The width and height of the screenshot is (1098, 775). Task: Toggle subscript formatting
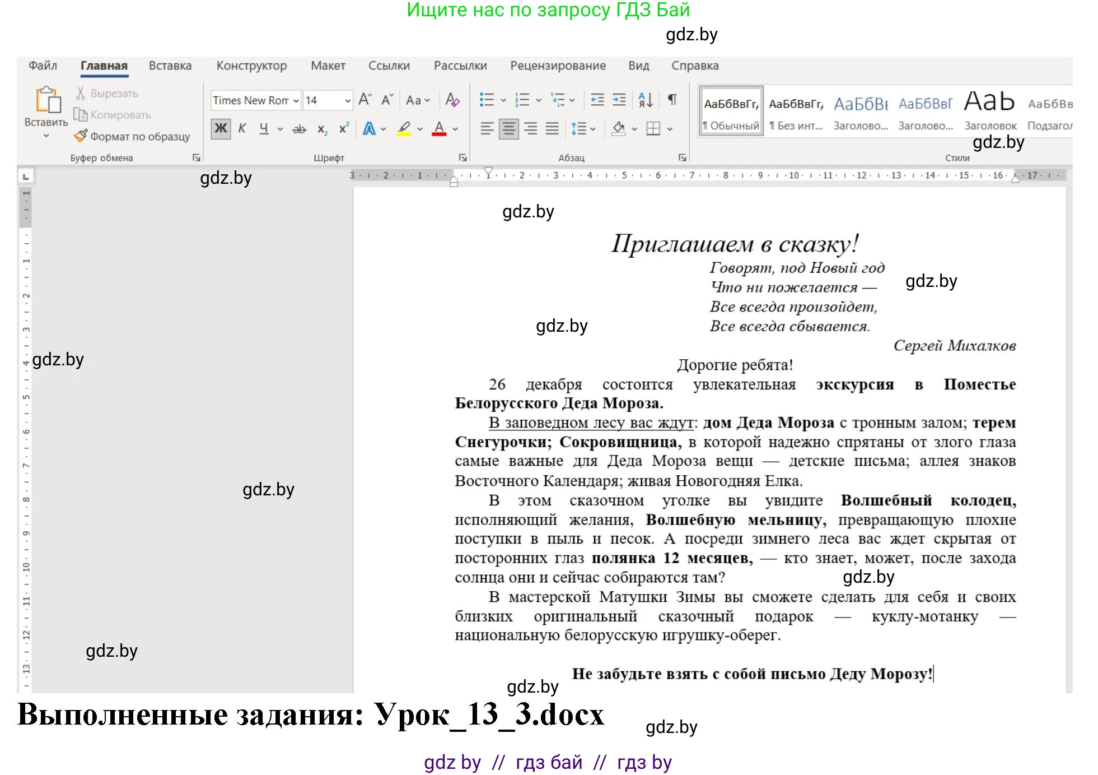322,128
